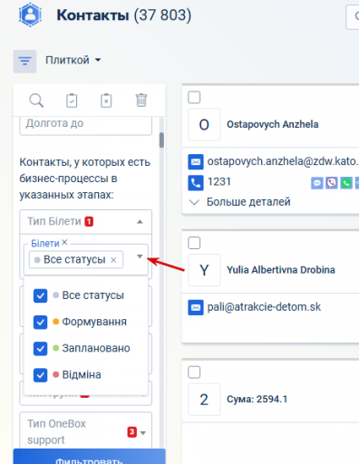Click the magnifier search icon in filter toolbar
The height and width of the screenshot is (464, 359).
click(36, 101)
